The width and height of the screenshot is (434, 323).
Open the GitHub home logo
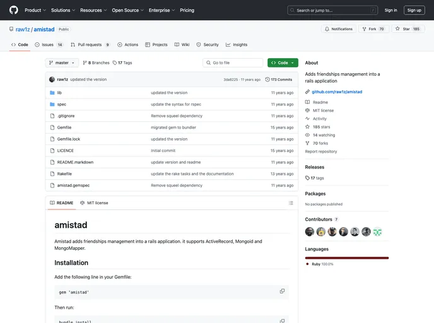click(x=14, y=10)
